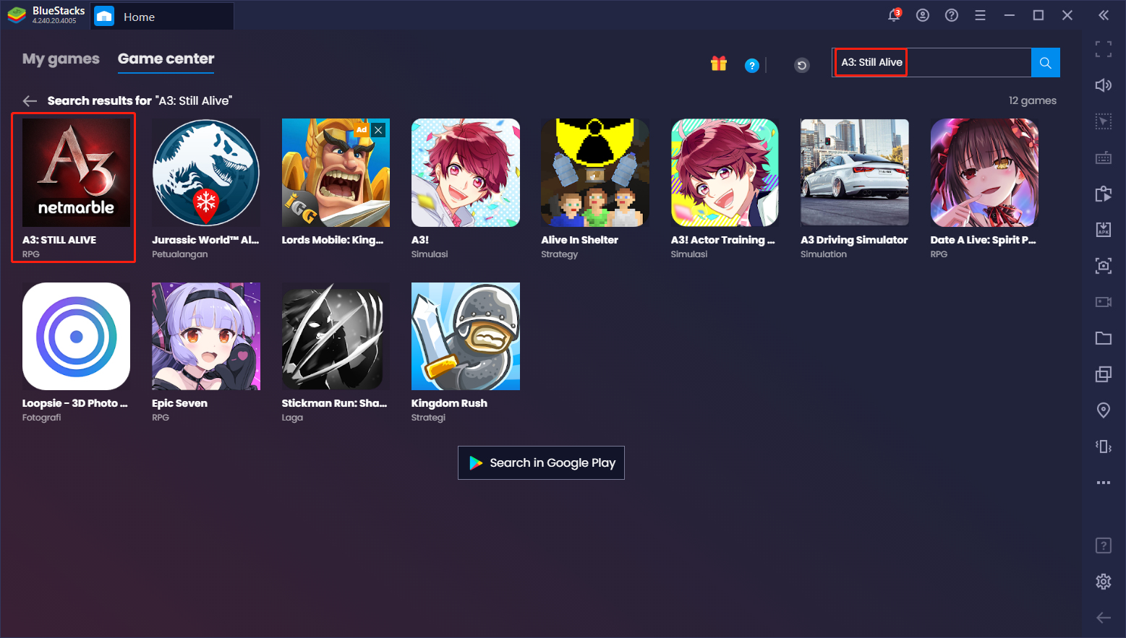This screenshot has height=638, width=1126.
Task: Click the Kingdom Rush title text
Action: click(x=449, y=403)
